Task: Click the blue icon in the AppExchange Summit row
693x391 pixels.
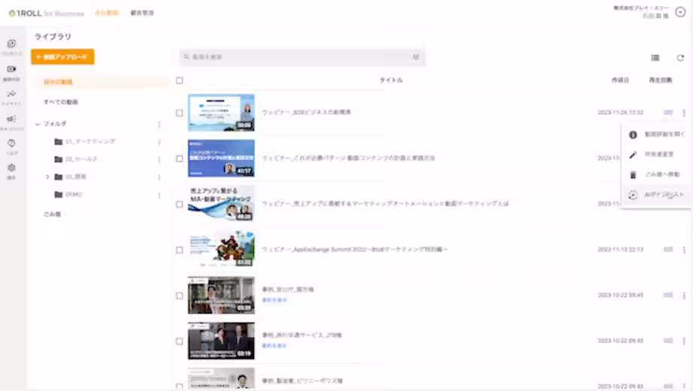Action: [x=667, y=250]
